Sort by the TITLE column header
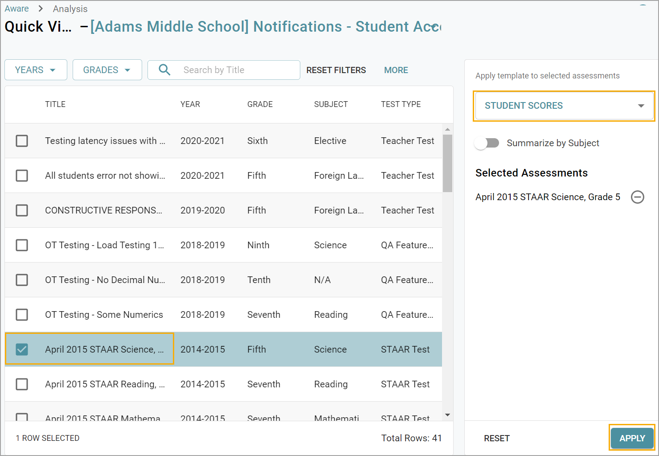The width and height of the screenshot is (659, 456). [x=55, y=104]
